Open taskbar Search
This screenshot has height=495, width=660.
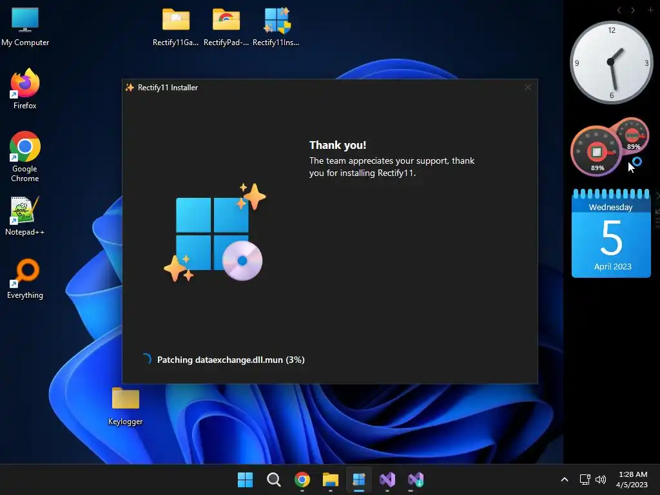tap(273, 480)
